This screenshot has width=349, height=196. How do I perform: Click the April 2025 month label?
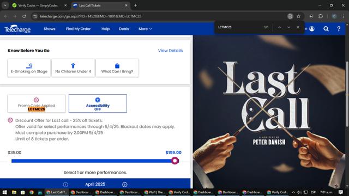tap(95, 185)
